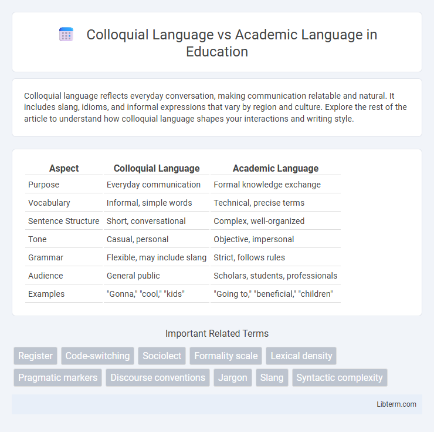Screen dimensions: 434x432
Task: Select the "Going to," "beneficial," "children" cell
Action: click(x=276, y=294)
